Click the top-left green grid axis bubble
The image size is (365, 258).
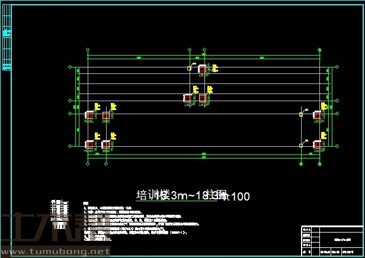88,49
